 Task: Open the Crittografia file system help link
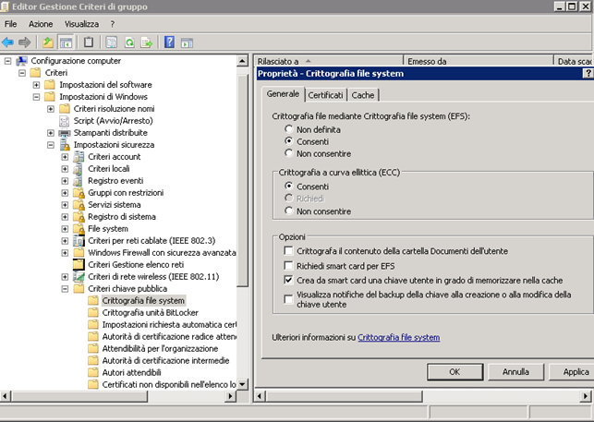point(398,338)
